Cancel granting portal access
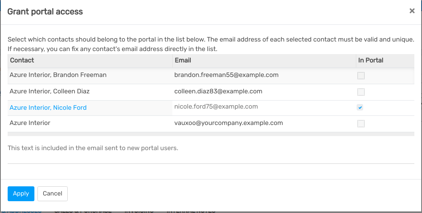The height and width of the screenshot is (213, 422). pos(52,194)
